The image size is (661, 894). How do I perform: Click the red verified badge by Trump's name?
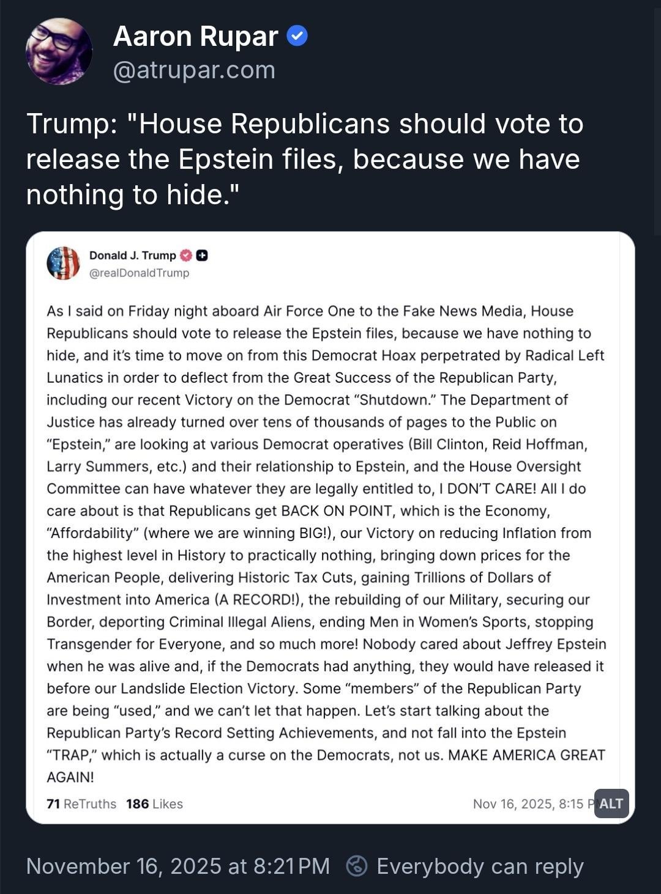coord(186,256)
